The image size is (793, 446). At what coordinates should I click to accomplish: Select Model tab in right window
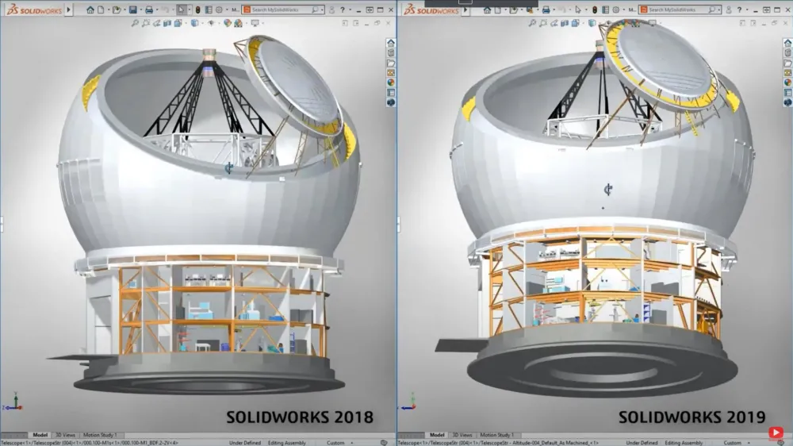(437, 435)
